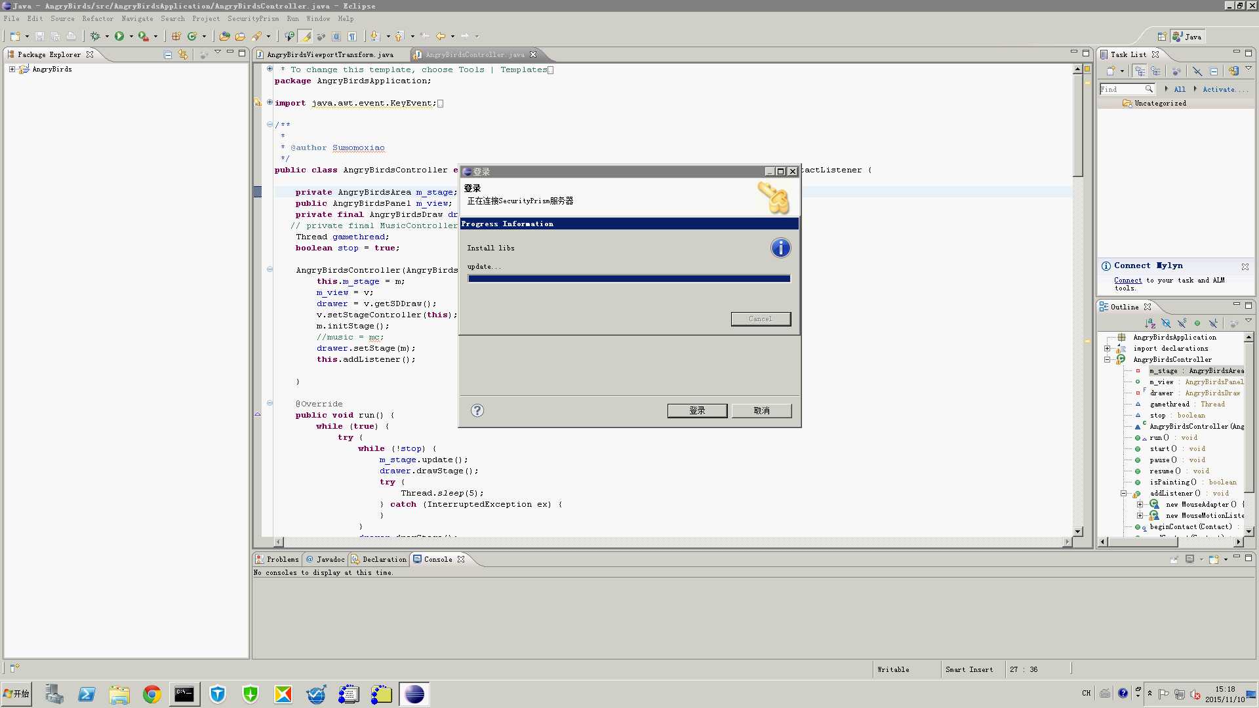Toggle Hide Local Types in Outline
The width and height of the screenshot is (1259, 708).
click(x=1213, y=323)
